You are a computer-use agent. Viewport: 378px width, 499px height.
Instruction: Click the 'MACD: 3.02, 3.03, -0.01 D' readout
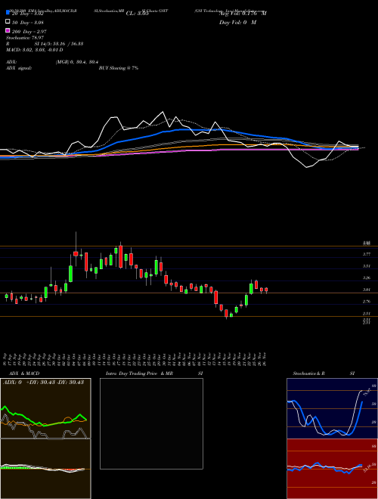click(x=34, y=50)
